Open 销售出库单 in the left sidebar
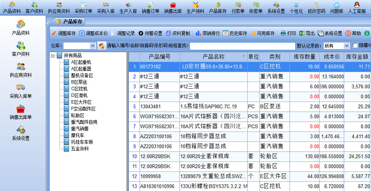The width and height of the screenshot is (371, 191). [20, 112]
